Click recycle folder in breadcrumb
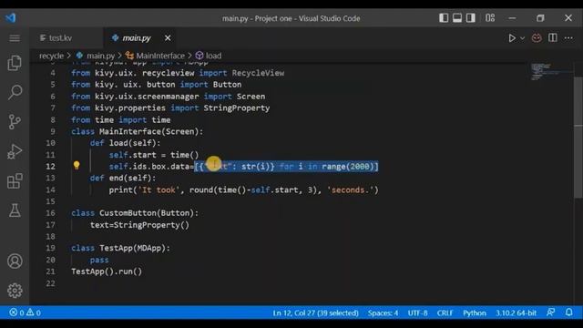This screenshot has width=583, height=328. pyautogui.click(x=51, y=56)
